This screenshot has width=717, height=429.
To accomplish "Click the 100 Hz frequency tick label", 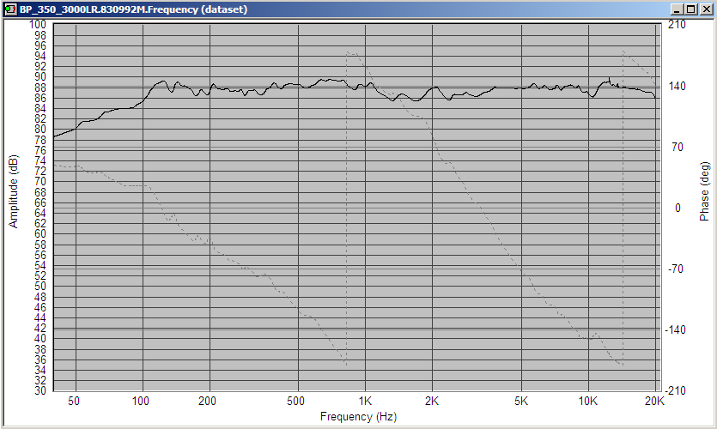I will click(x=140, y=402).
